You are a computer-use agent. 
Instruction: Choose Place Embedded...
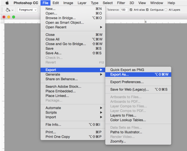(x=73, y=91)
